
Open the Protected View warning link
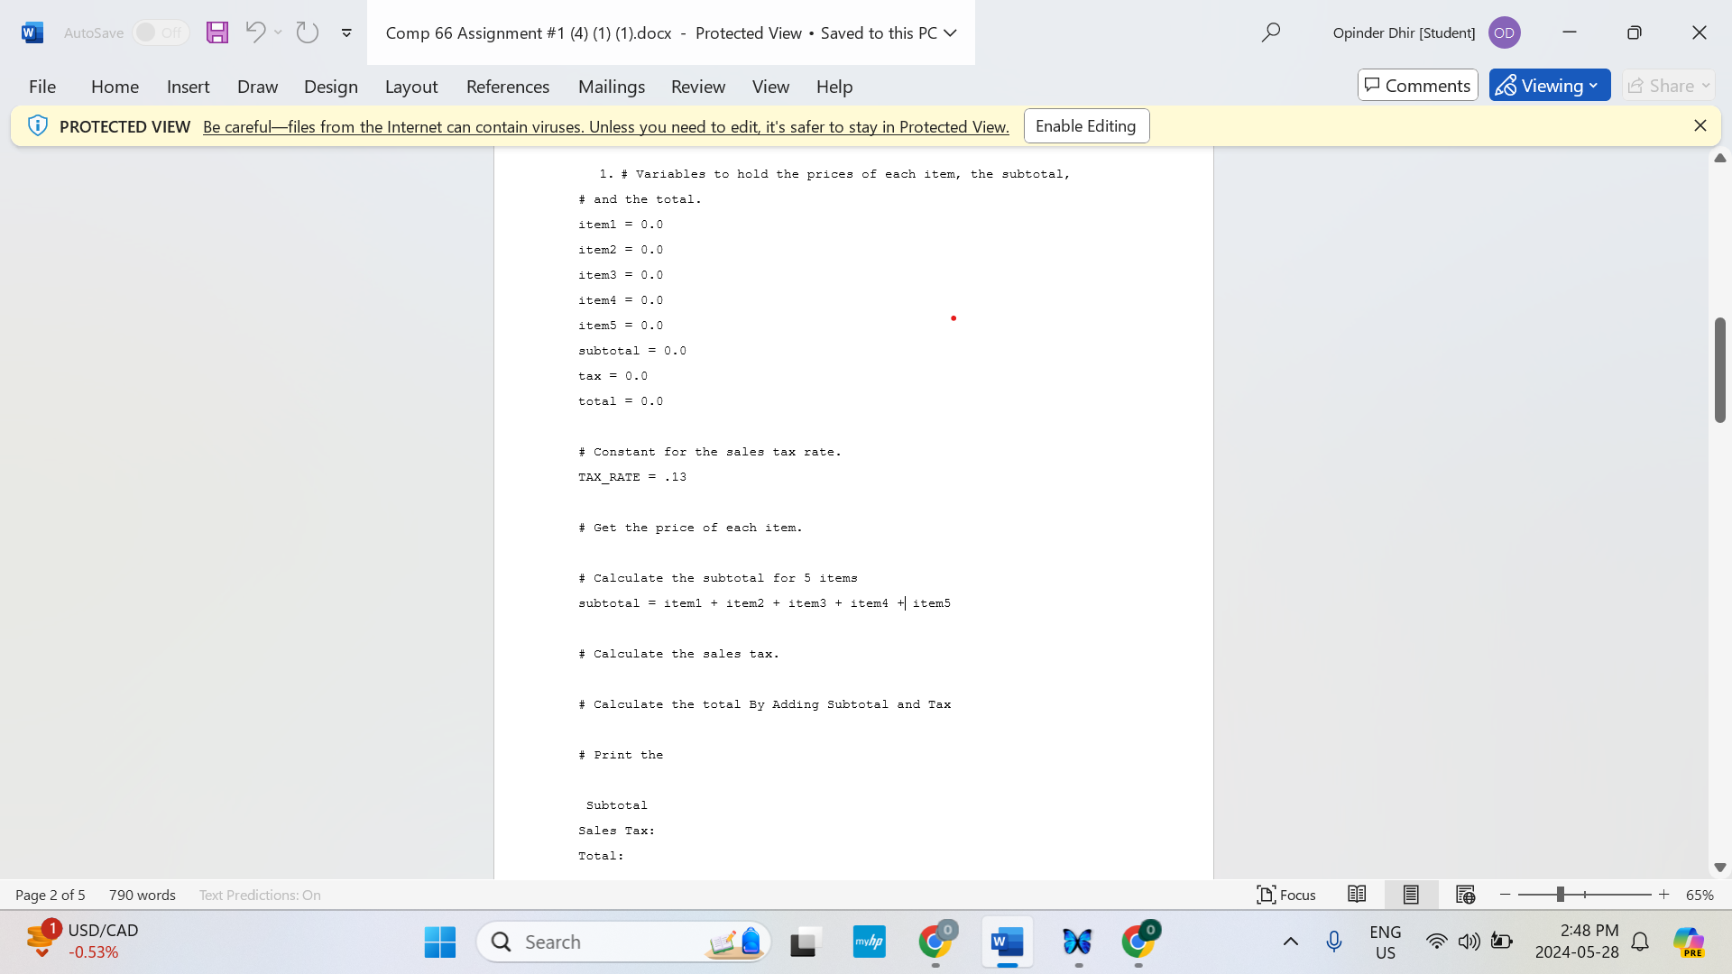click(605, 126)
